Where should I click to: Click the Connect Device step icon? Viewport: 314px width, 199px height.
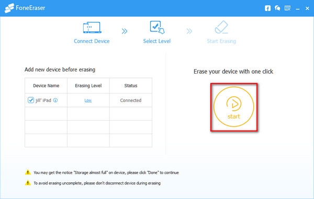coord(92,28)
